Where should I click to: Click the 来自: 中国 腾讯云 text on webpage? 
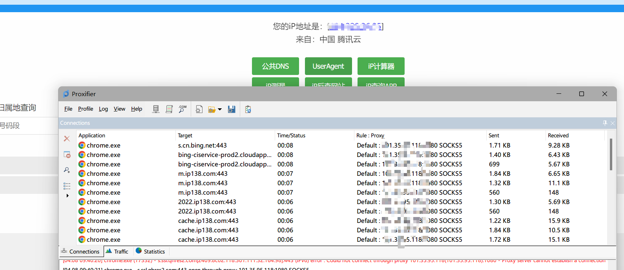pyautogui.click(x=328, y=39)
